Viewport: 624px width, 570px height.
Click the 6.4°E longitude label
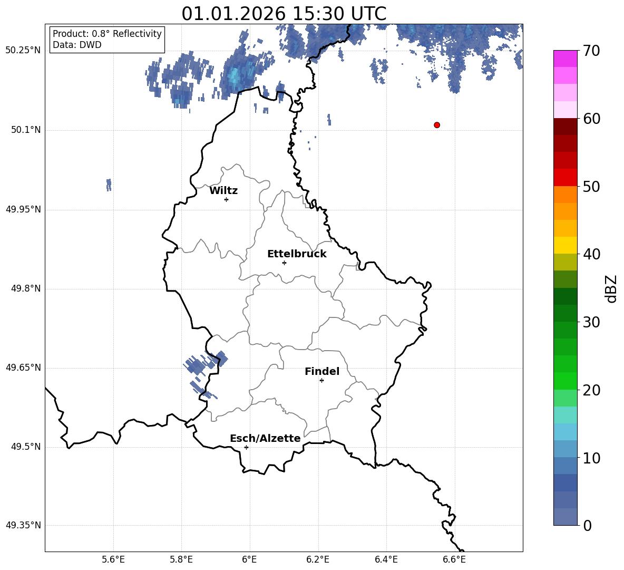[386, 559]
